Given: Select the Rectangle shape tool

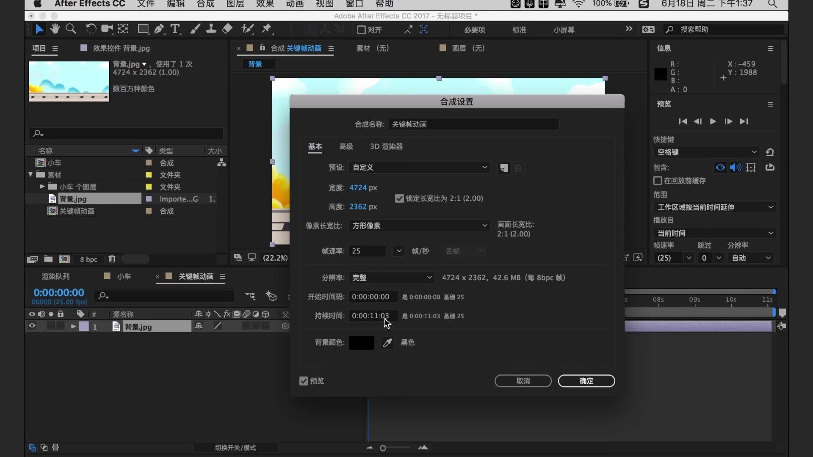Looking at the screenshot, I should 143,29.
